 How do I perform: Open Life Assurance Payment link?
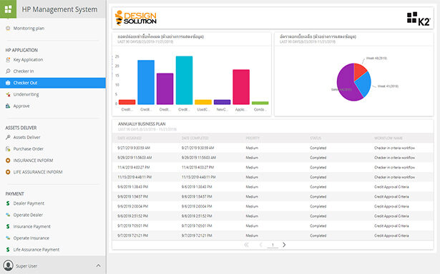point(36,250)
